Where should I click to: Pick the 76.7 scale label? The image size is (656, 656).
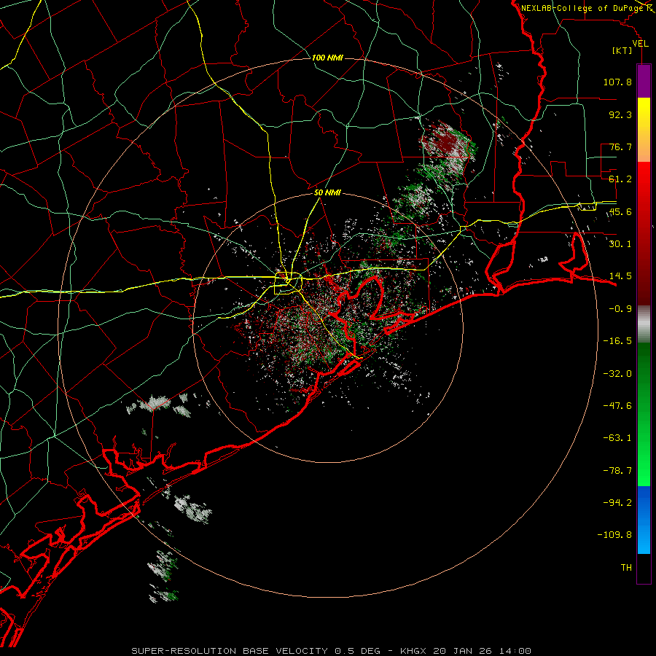coord(620,147)
